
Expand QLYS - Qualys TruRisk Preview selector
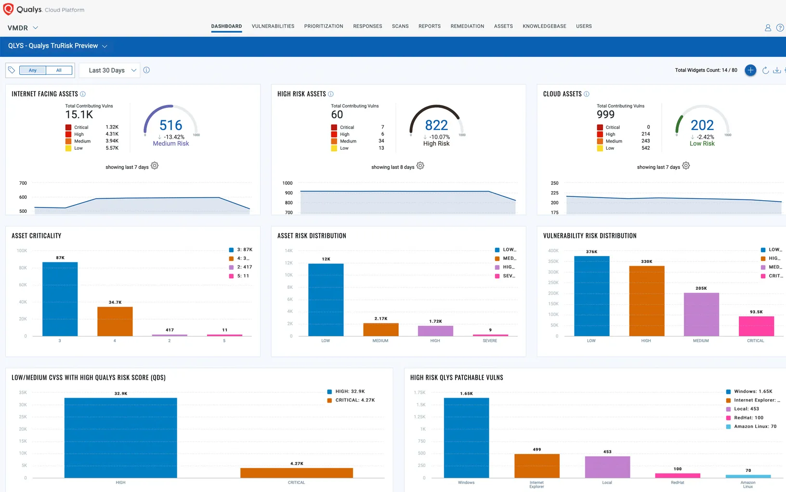coord(57,46)
